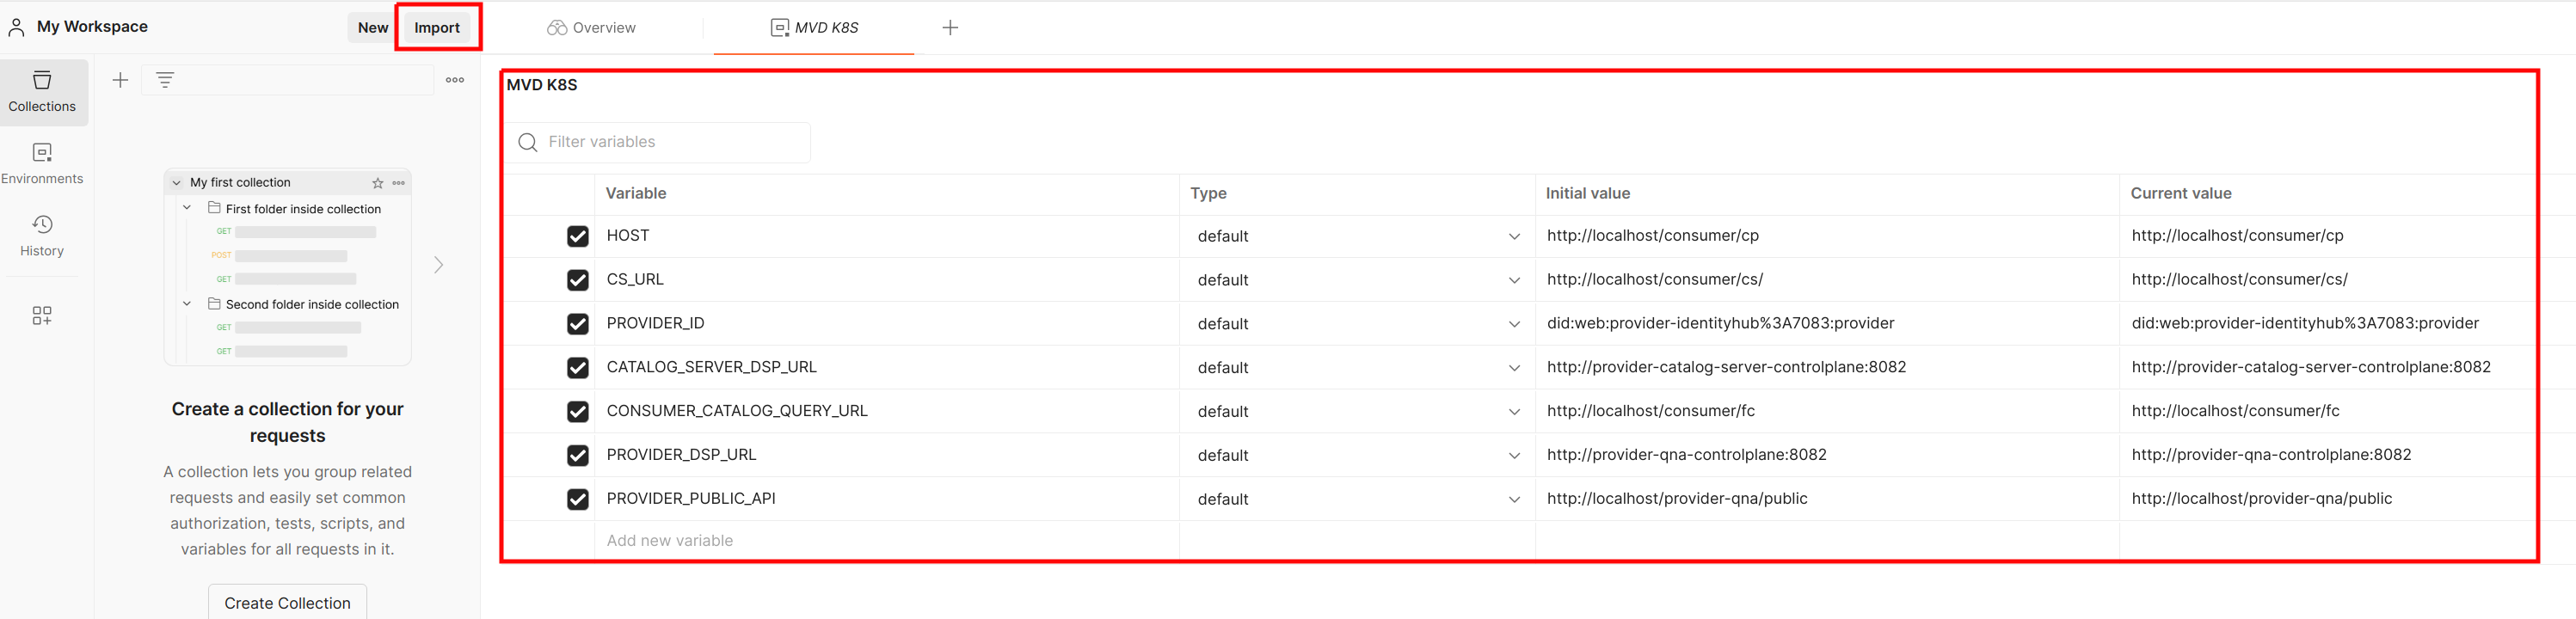Image resolution: width=2576 pixels, height=619 pixels.
Task: Click the CONSUMER_CATALOG_QUERY_URL name cell
Action: tap(886, 411)
